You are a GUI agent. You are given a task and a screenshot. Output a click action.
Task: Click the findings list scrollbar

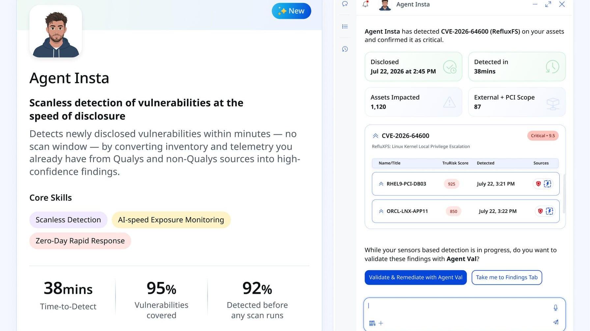click(x=564, y=194)
